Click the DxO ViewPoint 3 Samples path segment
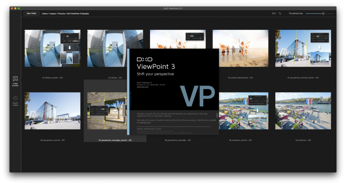346x185 pixels. 78,13
